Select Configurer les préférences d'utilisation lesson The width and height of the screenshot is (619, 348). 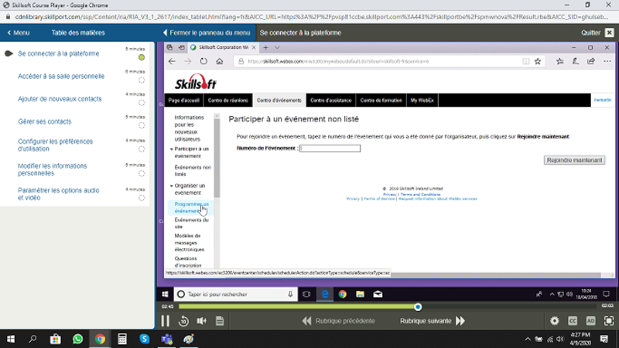point(55,145)
